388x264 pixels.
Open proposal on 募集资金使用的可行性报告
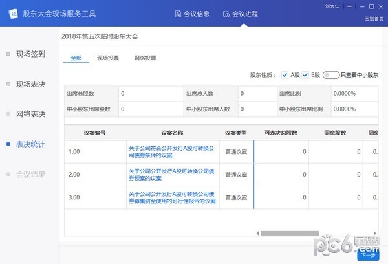point(172,197)
